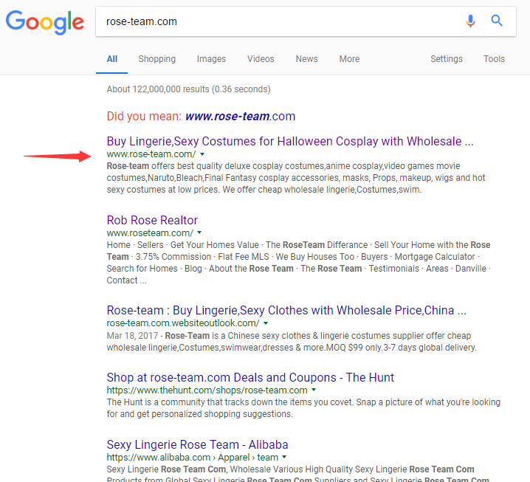Open 'Rose-team : Buy Lingerie, Sexy Clothes' result
530x482 pixels.
pyautogui.click(x=286, y=310)
